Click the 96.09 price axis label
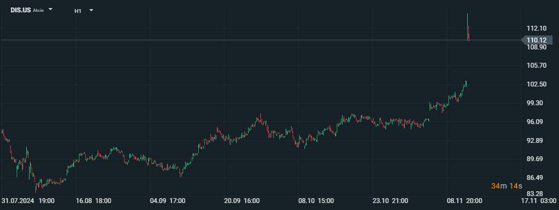The image size is (559, 210). coord(536,121)
